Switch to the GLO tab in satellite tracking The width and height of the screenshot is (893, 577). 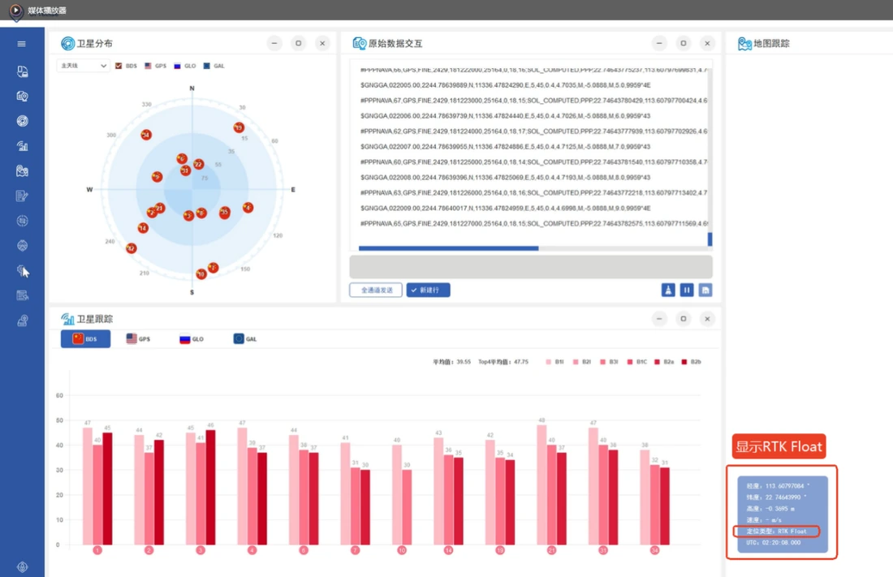pos(192,339)
